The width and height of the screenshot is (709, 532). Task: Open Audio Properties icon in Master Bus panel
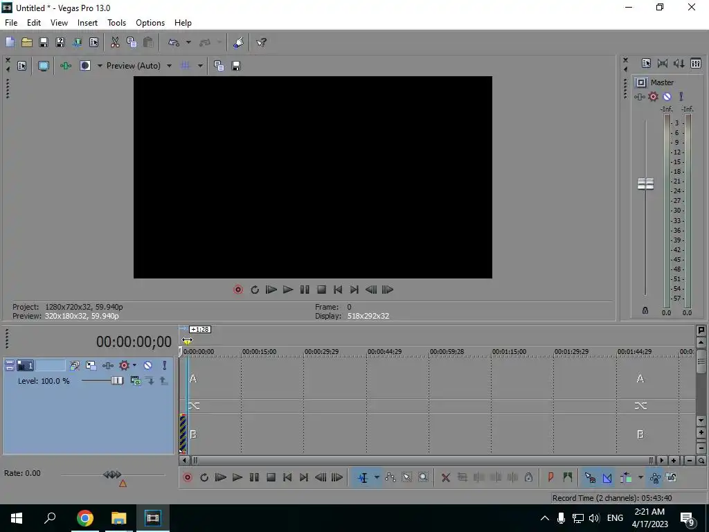(x=646, y=63)
